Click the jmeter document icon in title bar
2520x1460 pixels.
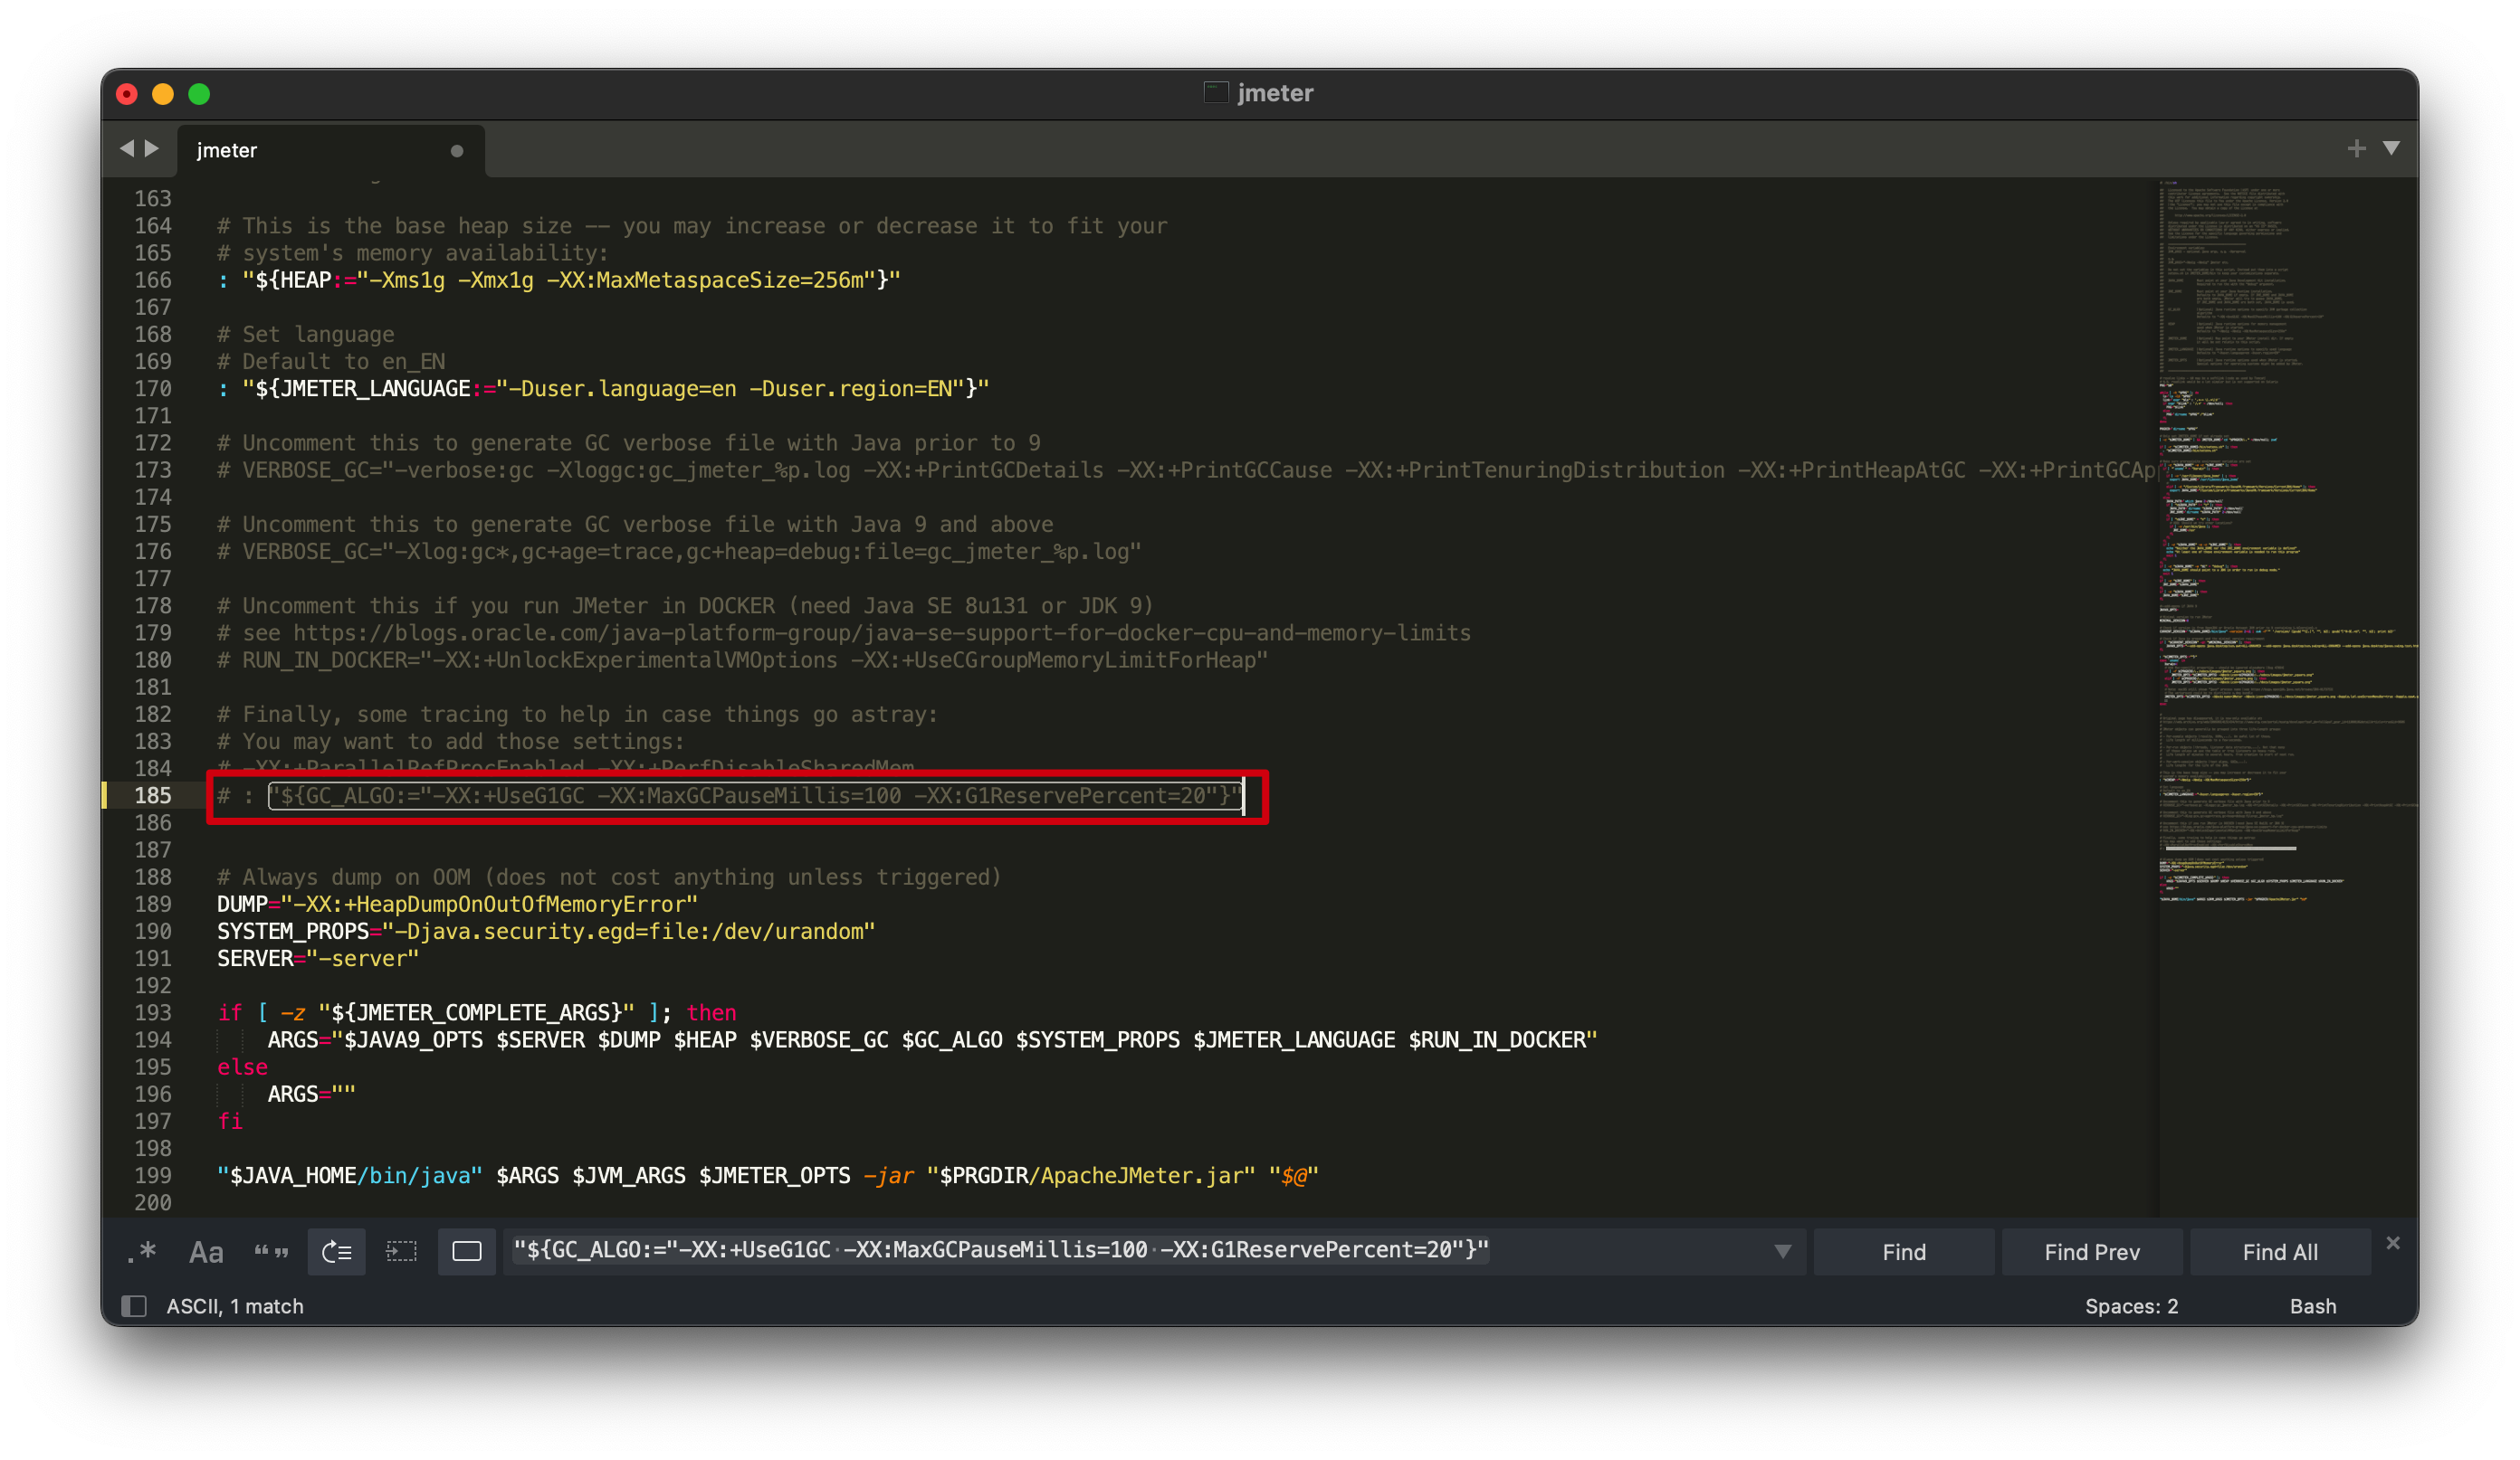coord(1216,93)
